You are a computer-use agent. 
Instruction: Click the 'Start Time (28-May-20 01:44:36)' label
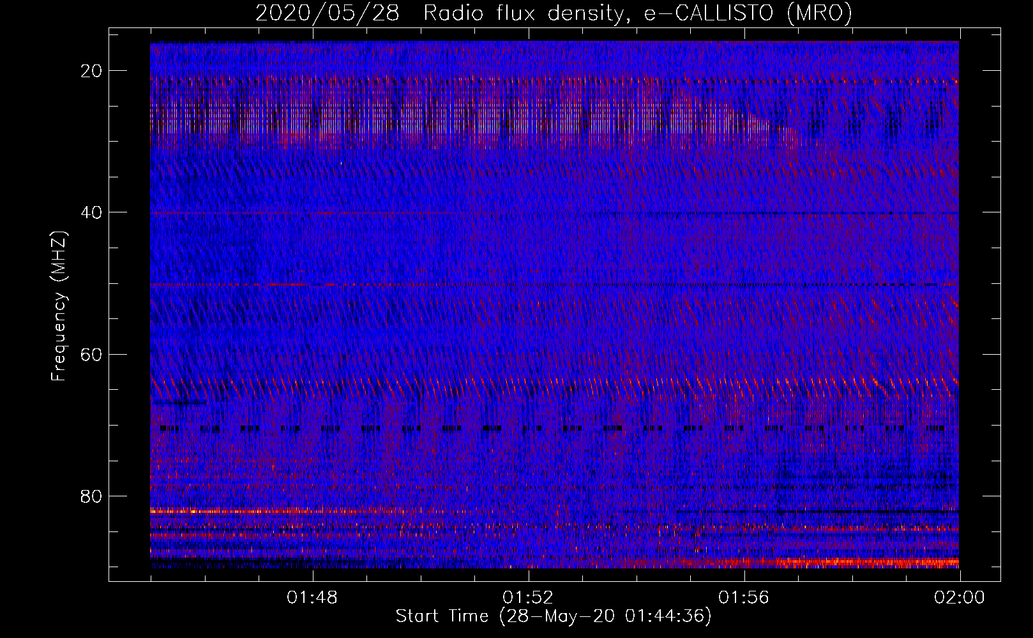pyautogui.click(x=554, y=616)
